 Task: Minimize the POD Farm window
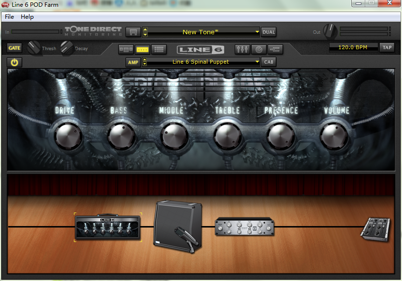coord(359,3)
